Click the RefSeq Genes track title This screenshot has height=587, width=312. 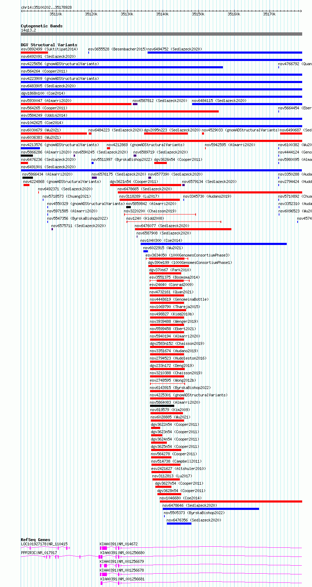pyautogui.click(x=35, y=540)
